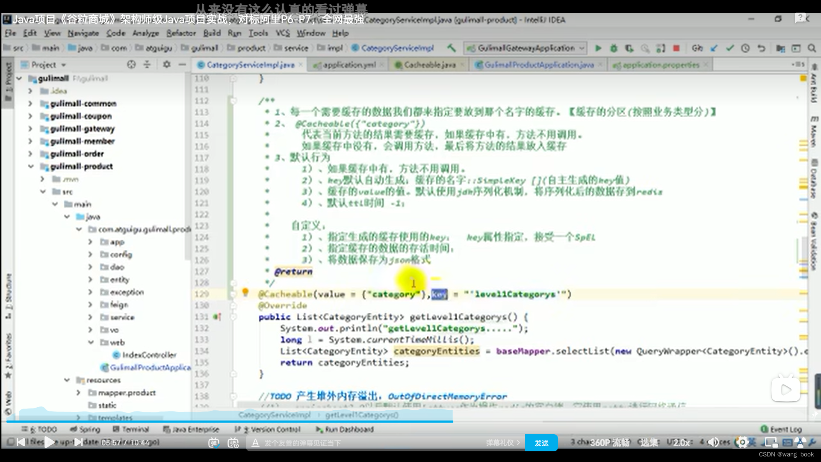This screenshot has height=462, width=821.
Task: Run the GulimallGatewayApplication with green play icon
Action: pos(598,48)
